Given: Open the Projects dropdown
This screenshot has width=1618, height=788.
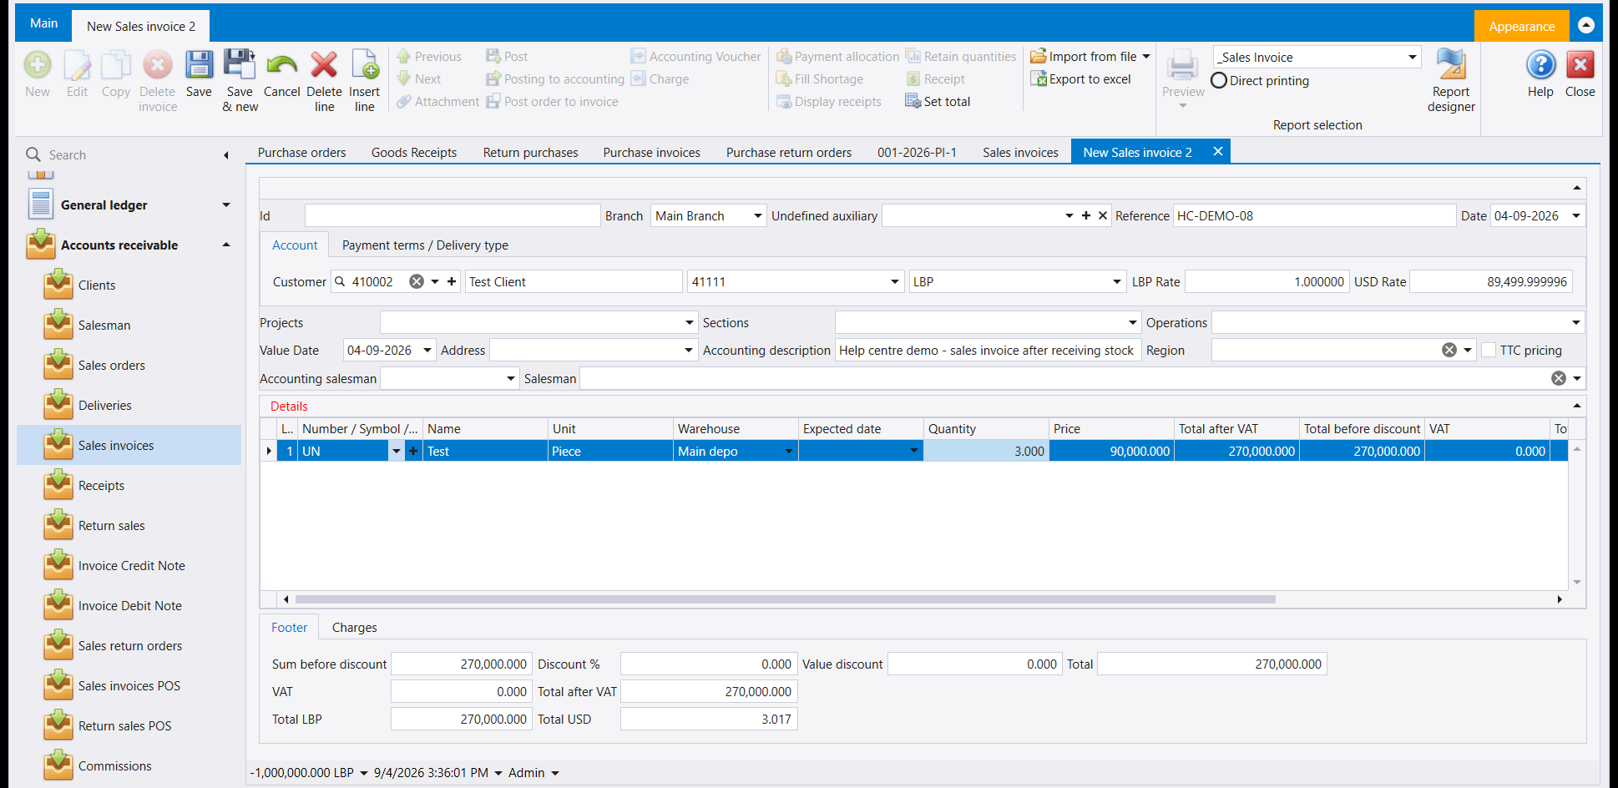Looking at the screenshot, I should click(x=690, y=322).
